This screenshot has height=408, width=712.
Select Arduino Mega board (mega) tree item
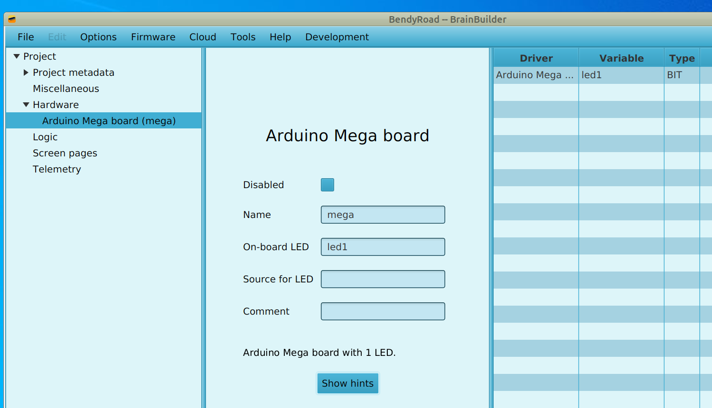(x=103, y=120)
